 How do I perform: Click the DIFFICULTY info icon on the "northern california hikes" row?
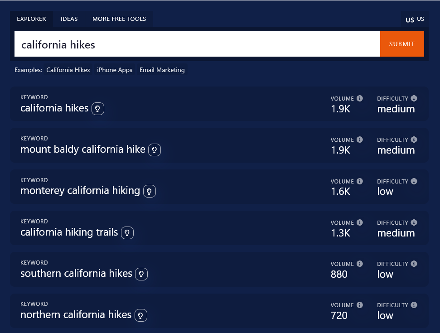[x=413, y=304]
